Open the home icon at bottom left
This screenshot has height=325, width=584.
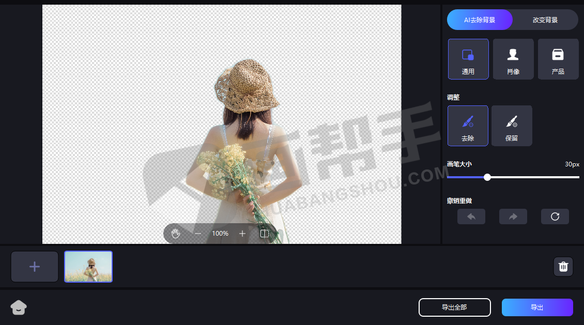click(19, 307)
